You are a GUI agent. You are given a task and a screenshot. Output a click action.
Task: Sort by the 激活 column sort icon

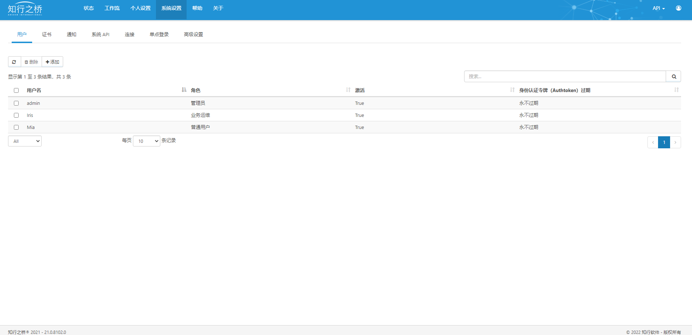pyautogui.click(x=512, y=90)
